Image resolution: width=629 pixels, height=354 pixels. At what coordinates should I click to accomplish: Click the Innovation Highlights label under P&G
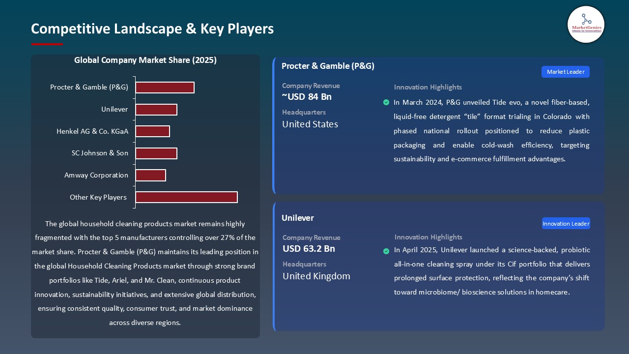428,87
